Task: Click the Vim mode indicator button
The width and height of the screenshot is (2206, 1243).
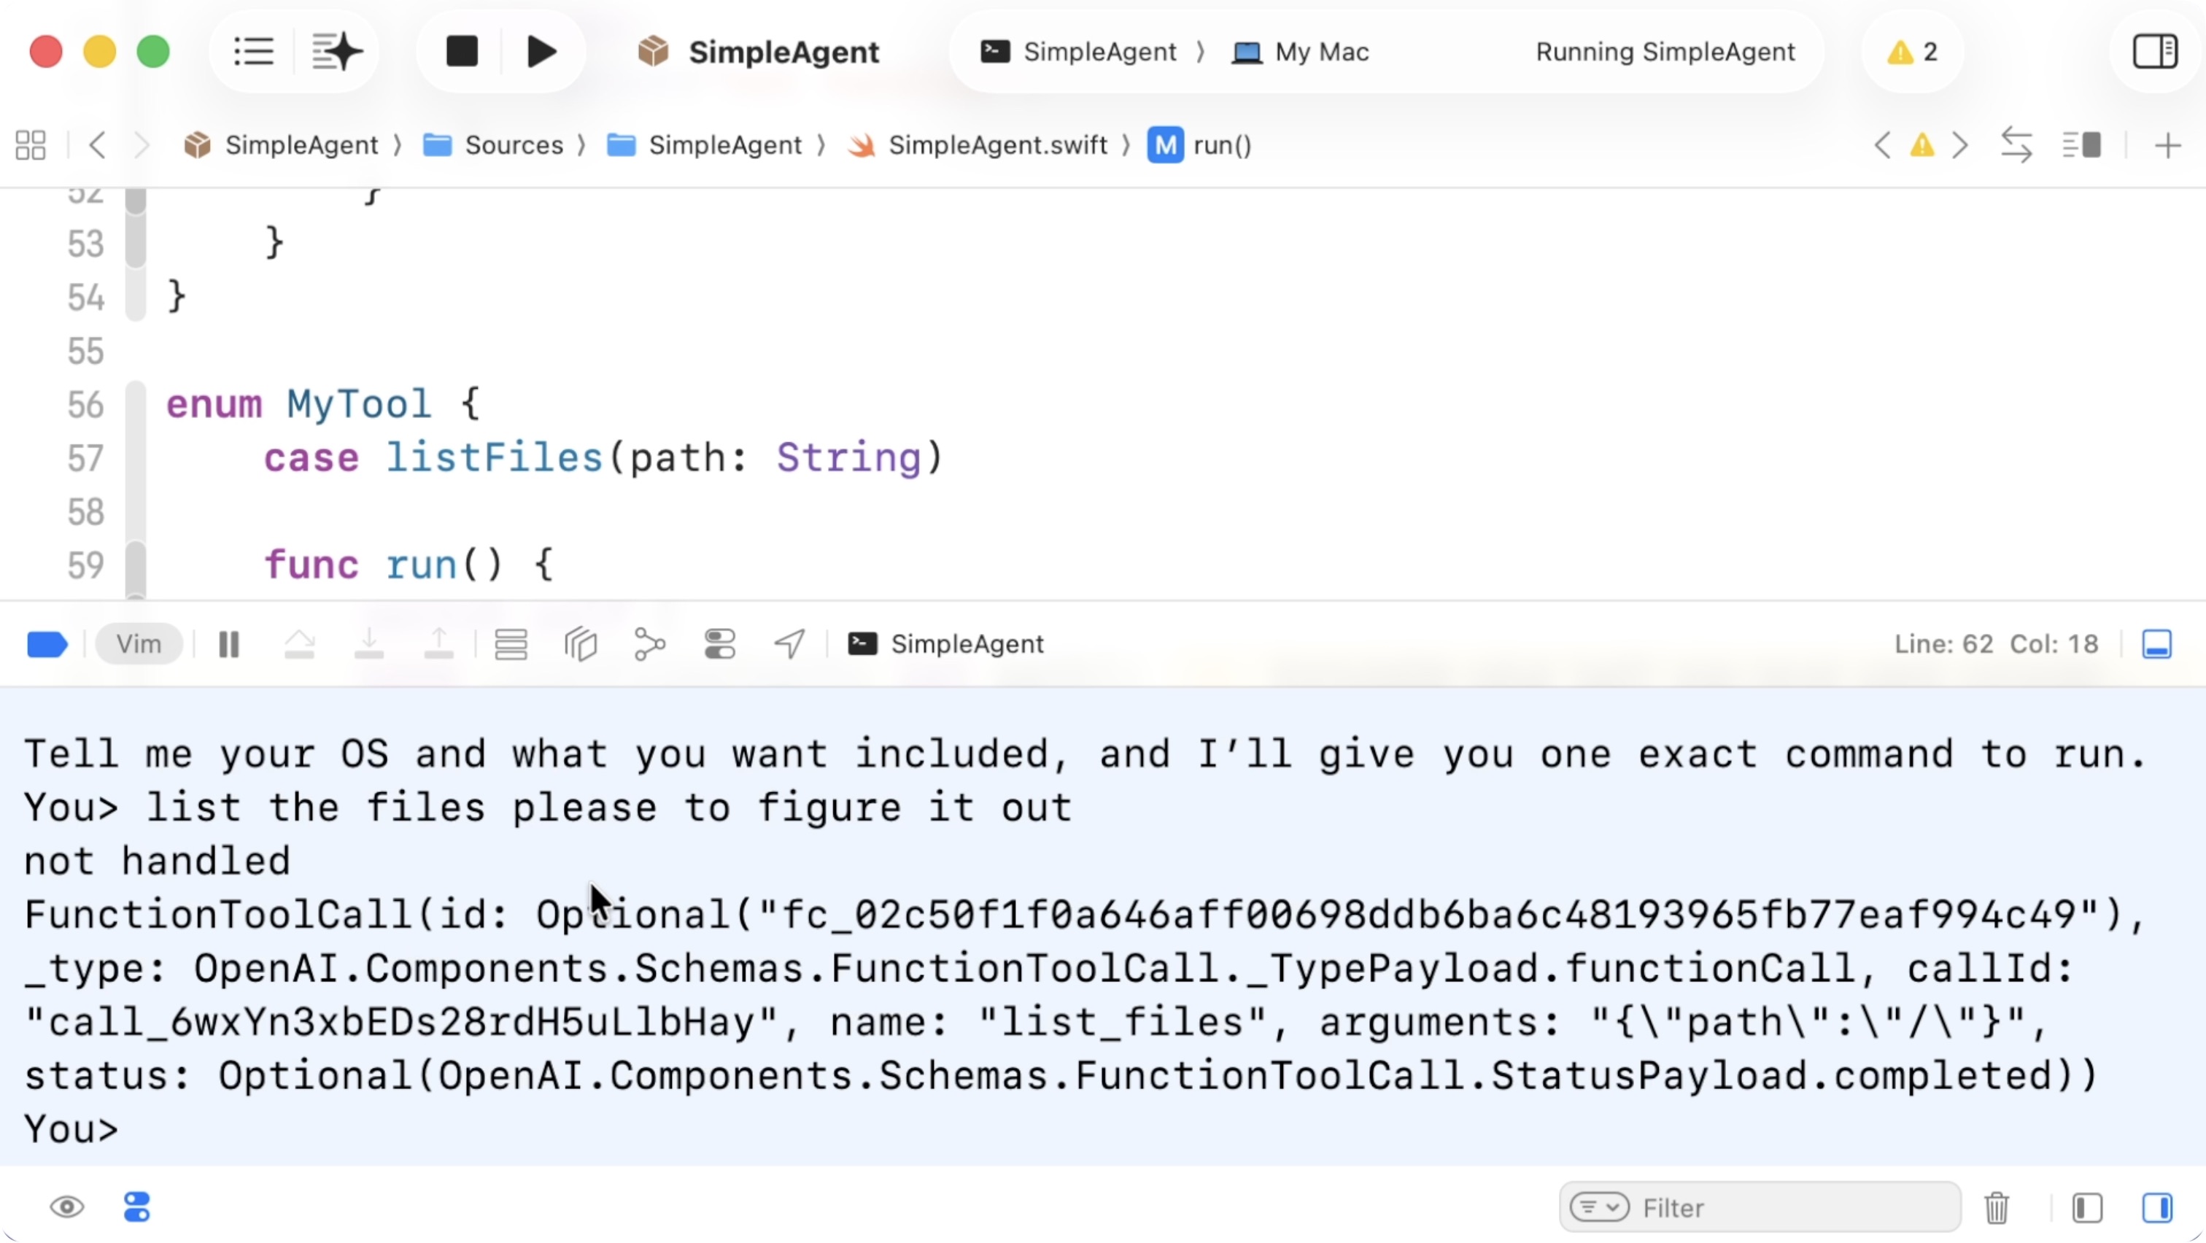Action: click(139, 645)
